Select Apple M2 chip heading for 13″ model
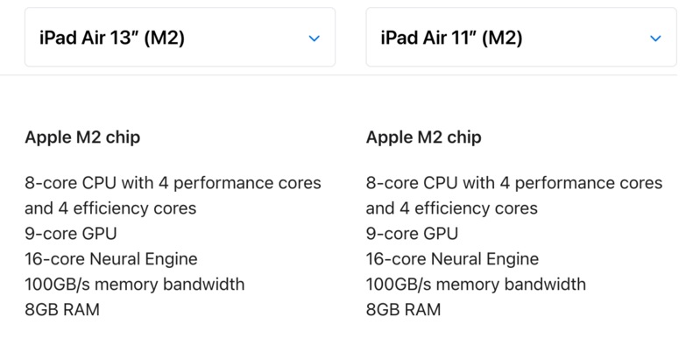Viewport: 700px width, 359px height. pos(82,137)
